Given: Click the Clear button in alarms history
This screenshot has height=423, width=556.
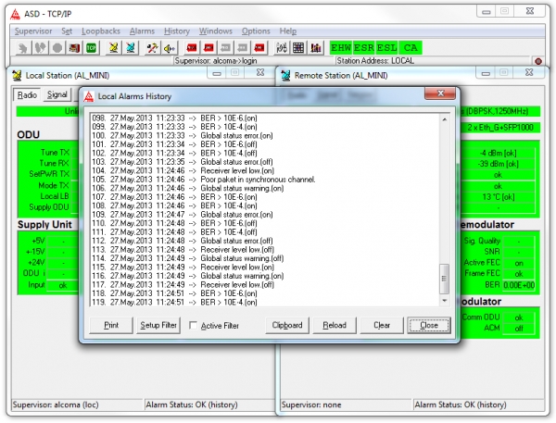Looking at the screenshot, I should tap(381, 326).
